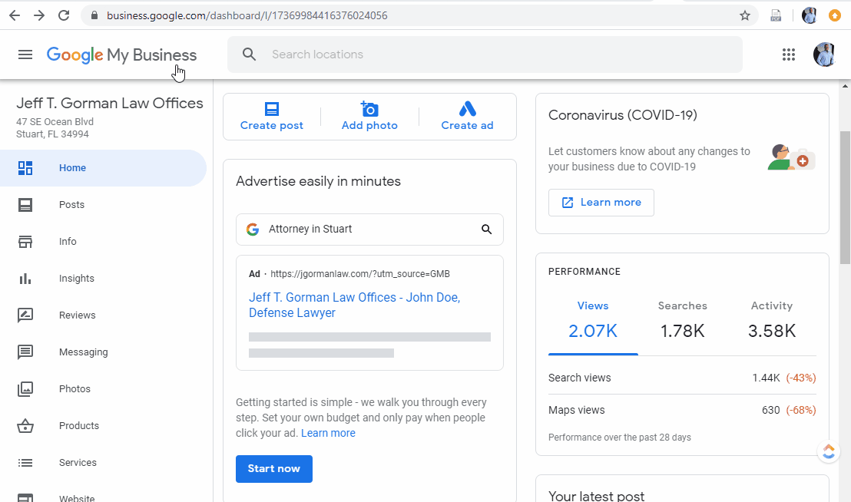Click the COVID-19 Learn more button

(x=601, y=203)
